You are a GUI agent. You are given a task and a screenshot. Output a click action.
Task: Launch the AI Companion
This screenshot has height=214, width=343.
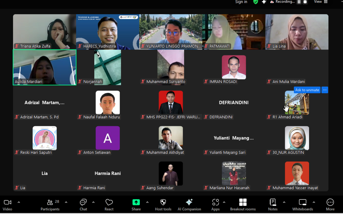tap(189, 205)
